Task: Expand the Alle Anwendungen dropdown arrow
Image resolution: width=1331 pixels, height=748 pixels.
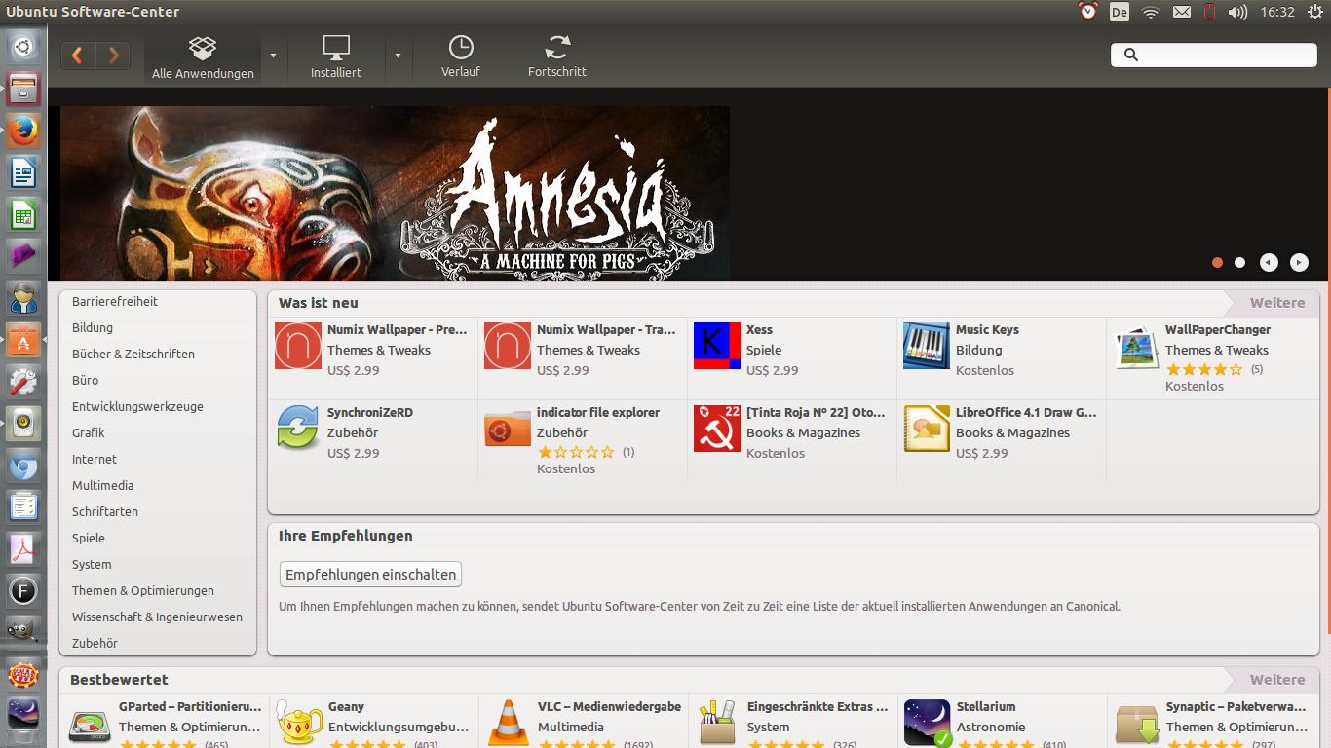Action: (x=273, y=56)
